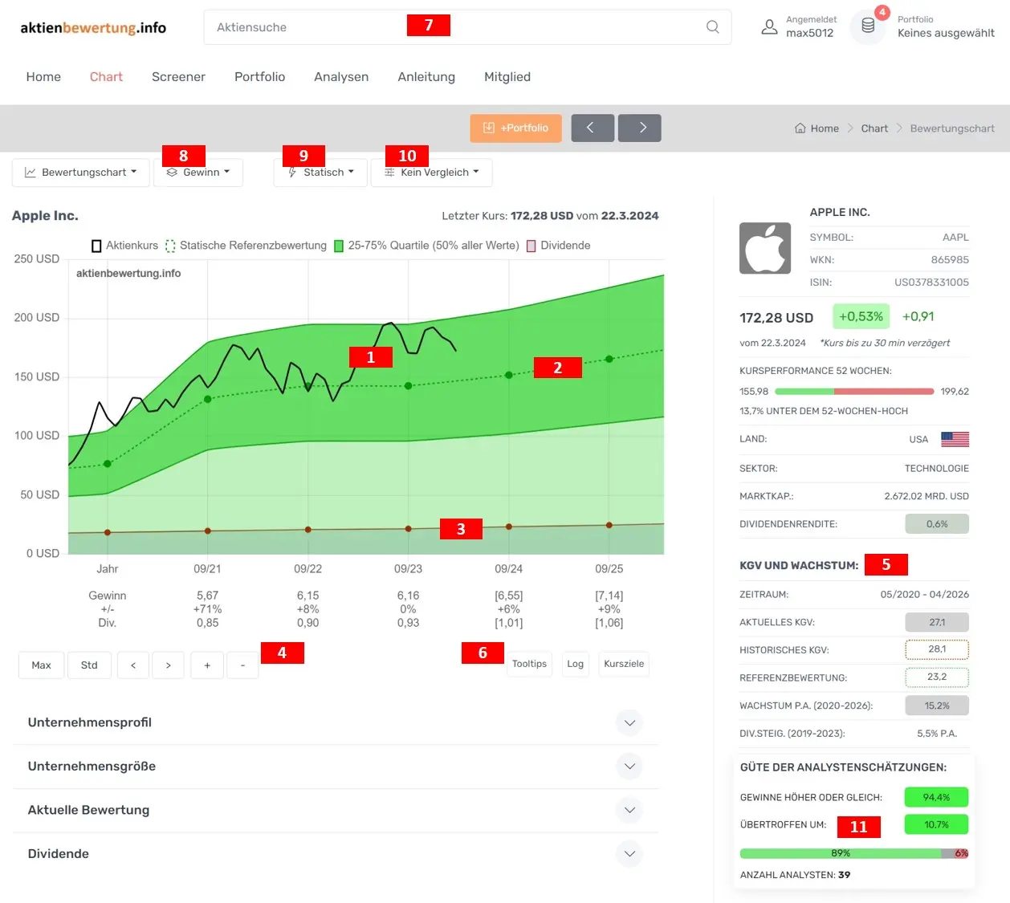
Task: Click the WKN 865985 value
Action: pos(950,260)
